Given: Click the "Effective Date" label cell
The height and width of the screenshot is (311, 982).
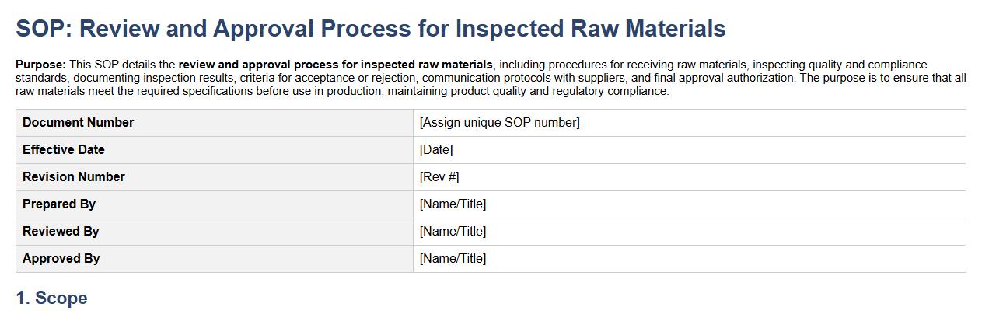Looking at the screenshot, I should coord(64,150).
